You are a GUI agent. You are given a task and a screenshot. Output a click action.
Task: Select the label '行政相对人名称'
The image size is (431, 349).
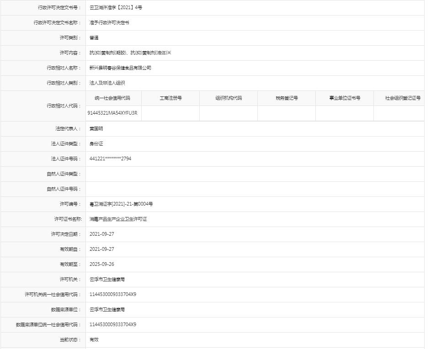[64, 68]
